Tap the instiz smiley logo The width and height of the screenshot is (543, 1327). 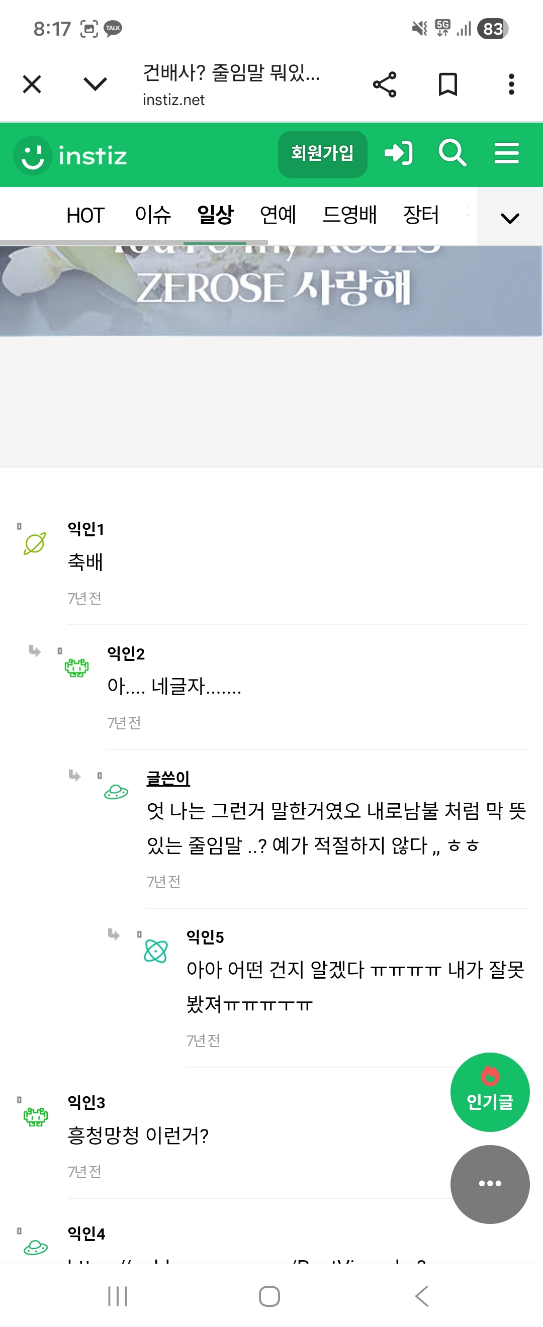(33, 156)
